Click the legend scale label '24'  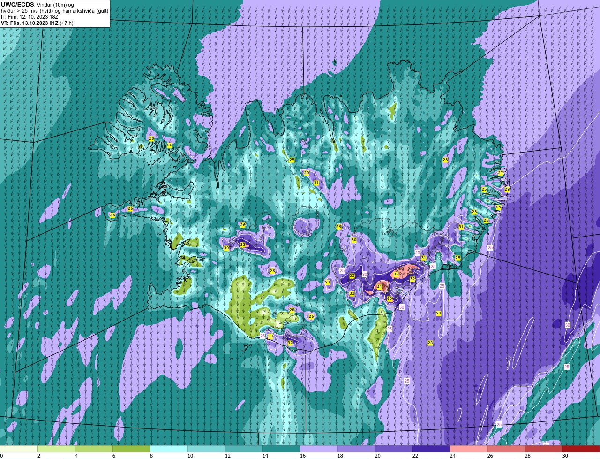(452, 456)
